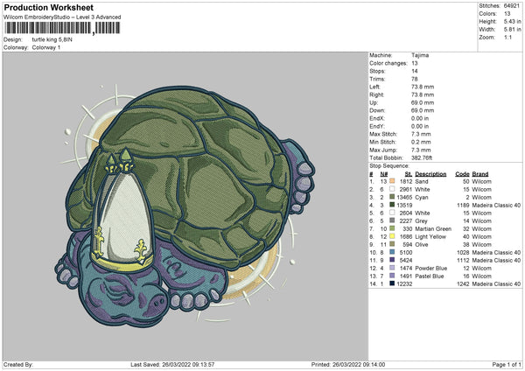Screen dimensions: 525x371
Task: Select the dark green swatch beside 13519
Action: coord(392,205)
